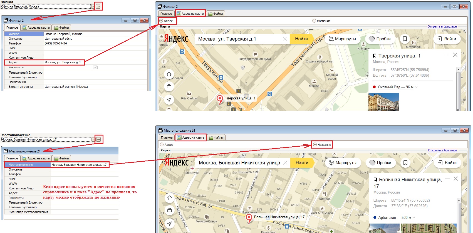The image size is (473, 233).
Task: Click Реквизиты field small button in Филиал 2
Action: click(x=95, y=67)
